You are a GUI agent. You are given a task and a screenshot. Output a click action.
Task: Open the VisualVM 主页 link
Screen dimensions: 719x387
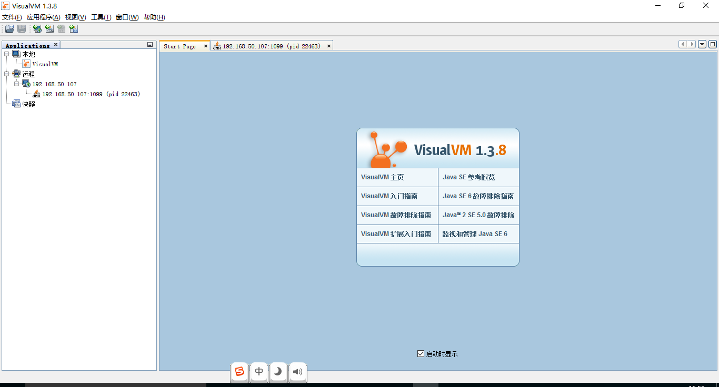pos(383,177)
